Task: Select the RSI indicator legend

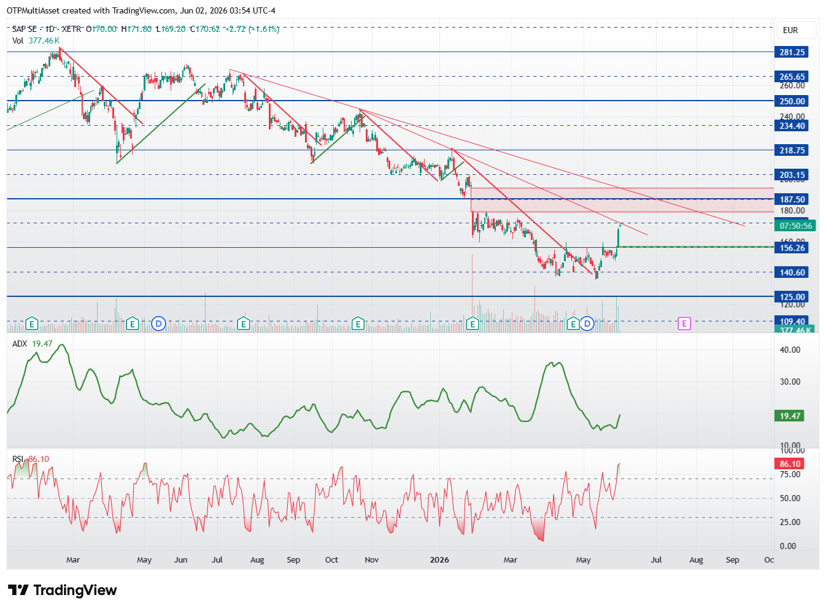Action: (x=18, y=459)
